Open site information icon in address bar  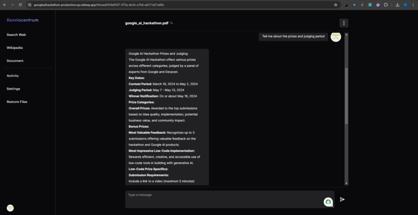tap(30, 5)
